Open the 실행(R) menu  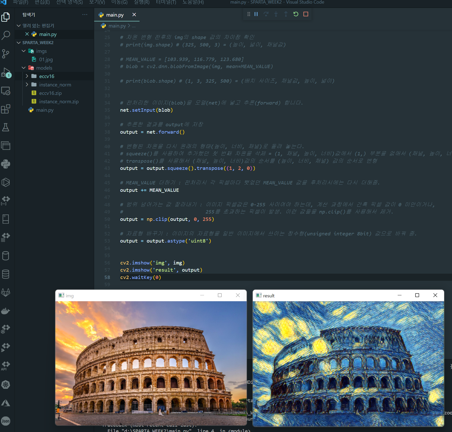142,2
